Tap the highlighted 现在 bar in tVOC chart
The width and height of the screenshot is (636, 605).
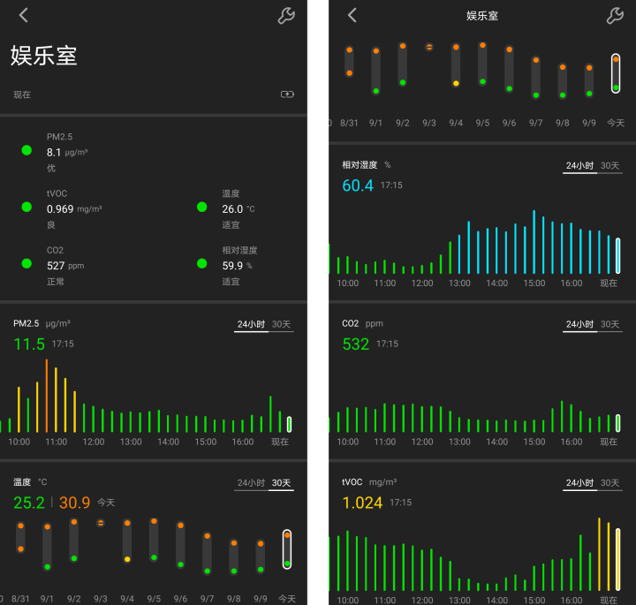(x=617, y=560)
